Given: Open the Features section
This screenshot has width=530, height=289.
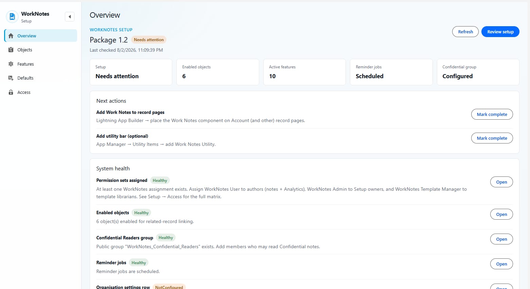Looking at the screenshot, I should click(x=41, y=64).
